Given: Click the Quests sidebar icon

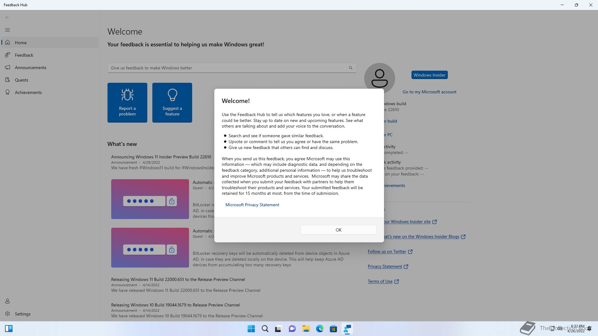Looking at the screenshot, I should tap(7, 80).
